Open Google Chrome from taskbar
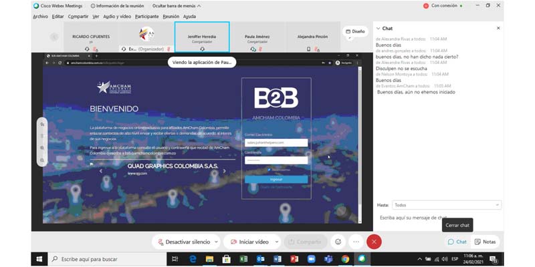 click(x=345, y=259)
